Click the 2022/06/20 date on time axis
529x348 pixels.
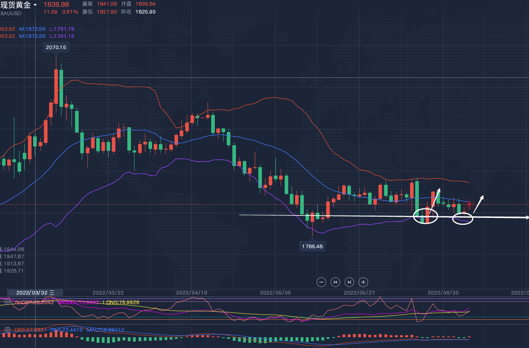pyautogui.click(x=443, y=293)
